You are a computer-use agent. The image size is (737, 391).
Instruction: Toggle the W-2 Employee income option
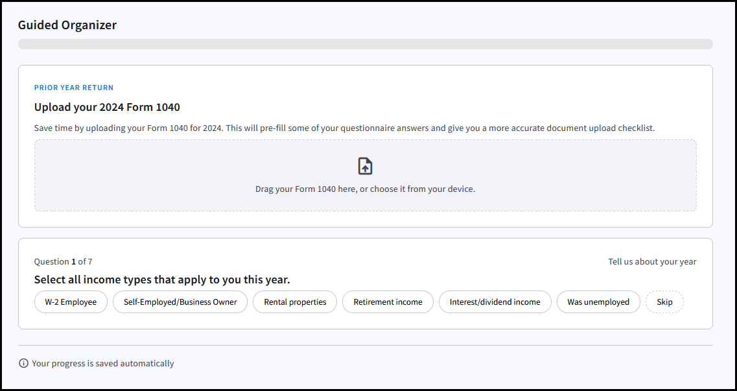point(71,302)
